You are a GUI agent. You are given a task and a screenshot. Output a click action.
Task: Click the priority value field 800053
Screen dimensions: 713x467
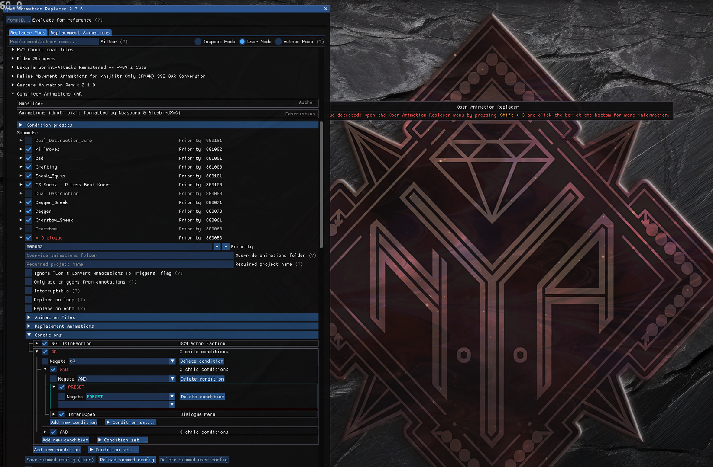(119, 246)
